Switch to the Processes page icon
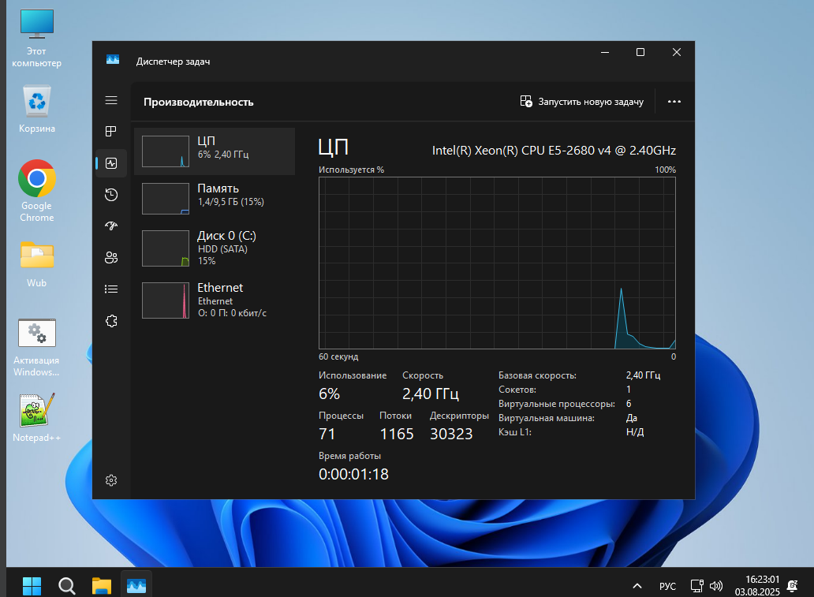Screen dimensions: 814x597 [x=111, y=132]
